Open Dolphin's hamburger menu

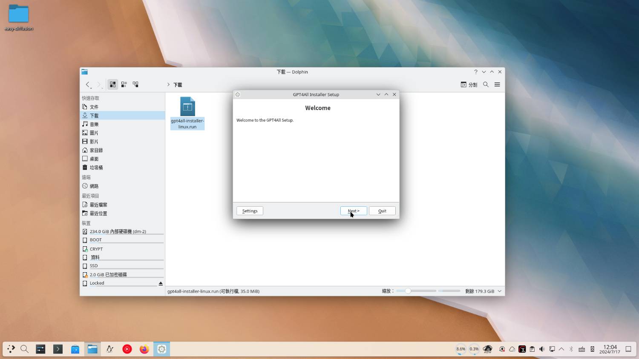point(497,85)
